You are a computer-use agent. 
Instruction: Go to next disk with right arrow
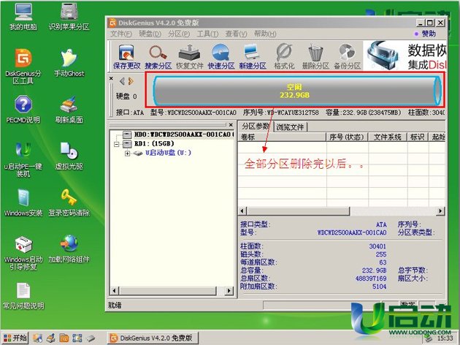click(131, 80)
